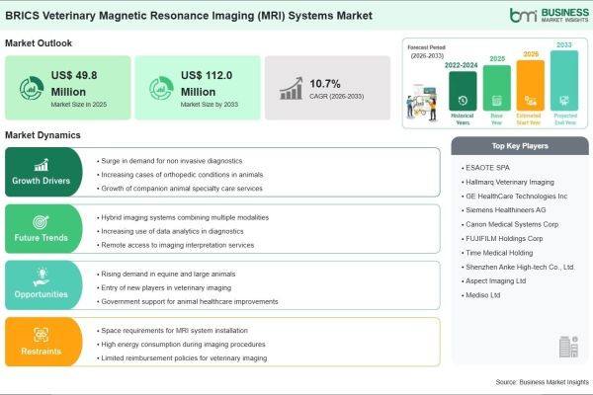This screenshot has width=593, height=395.
Task: Click Canon Medical Systems Corp entry
Action: 510,224
